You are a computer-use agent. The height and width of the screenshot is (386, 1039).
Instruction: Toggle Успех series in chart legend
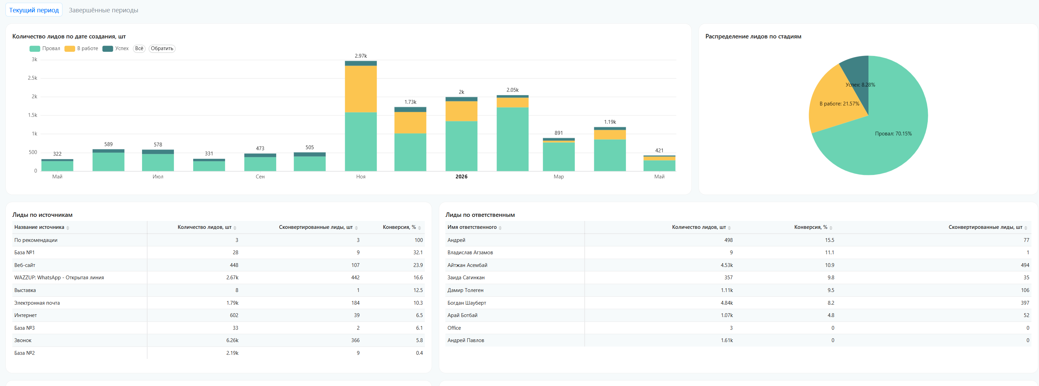pyautogui.click(x=116, y=48)
